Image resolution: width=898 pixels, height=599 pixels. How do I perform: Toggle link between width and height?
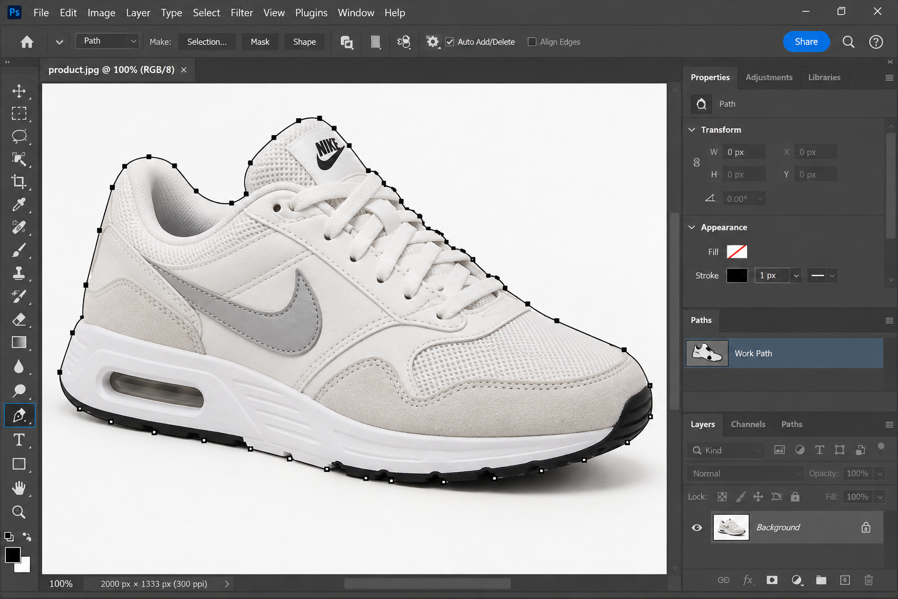click(x=696, y=163)
